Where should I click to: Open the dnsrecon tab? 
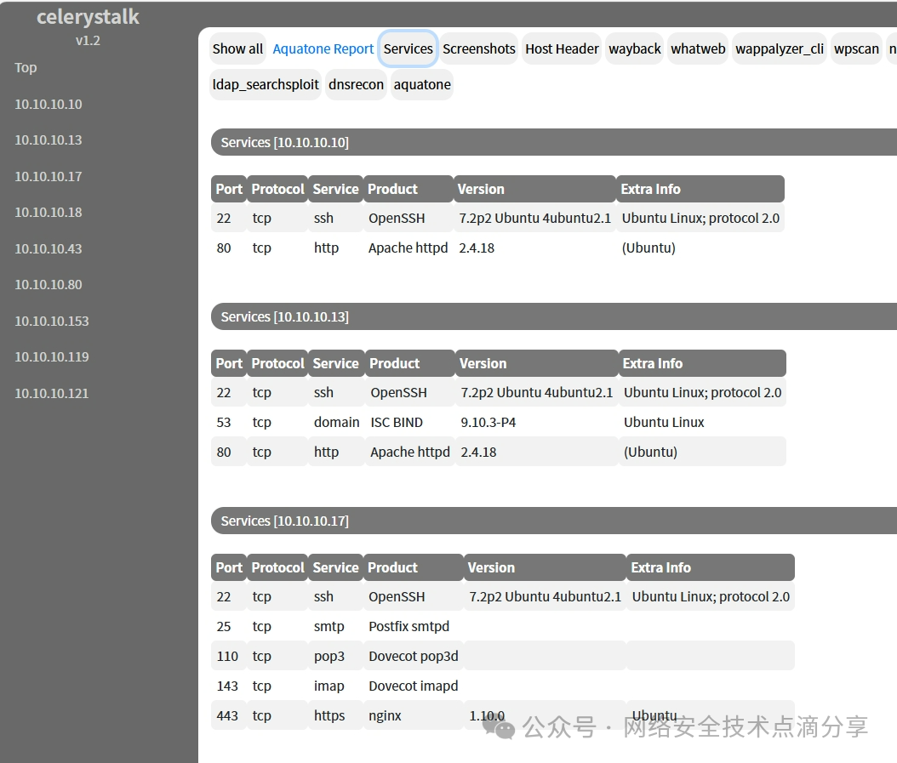(356, 85)
